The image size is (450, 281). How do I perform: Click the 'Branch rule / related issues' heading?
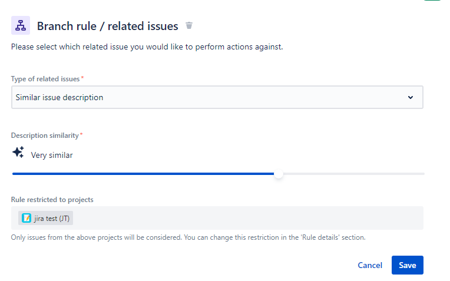tap(107, 27)
